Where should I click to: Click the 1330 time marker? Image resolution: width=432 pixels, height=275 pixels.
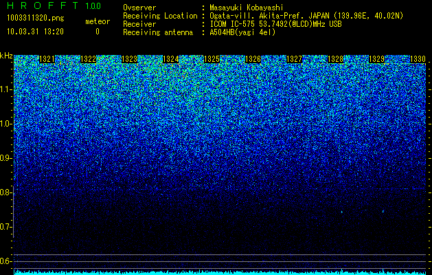click(x=418, y=59)
